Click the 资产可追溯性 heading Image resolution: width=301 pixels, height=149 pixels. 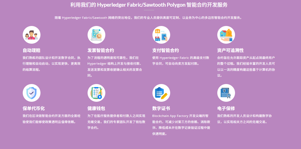click(230, 50)
